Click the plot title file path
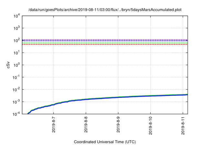The height and width of the screenshot is (145, 207). tap(105, 10)
